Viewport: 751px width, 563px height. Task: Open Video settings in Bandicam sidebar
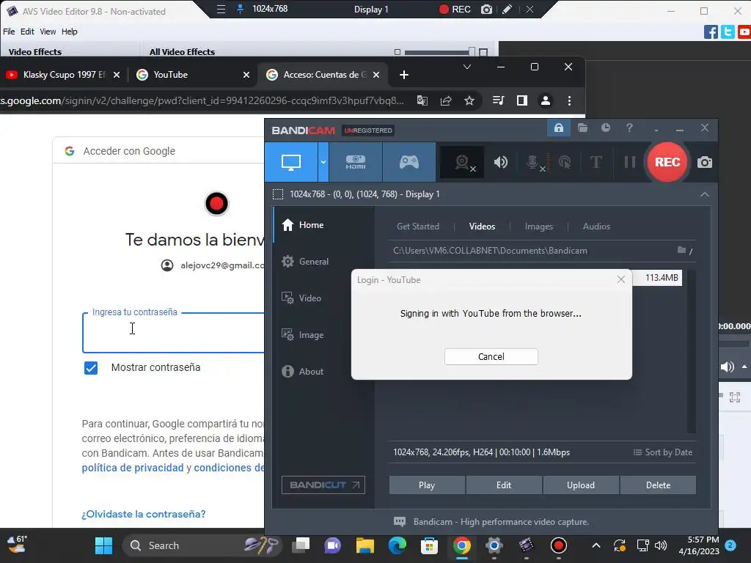click(x=301, y=298)
